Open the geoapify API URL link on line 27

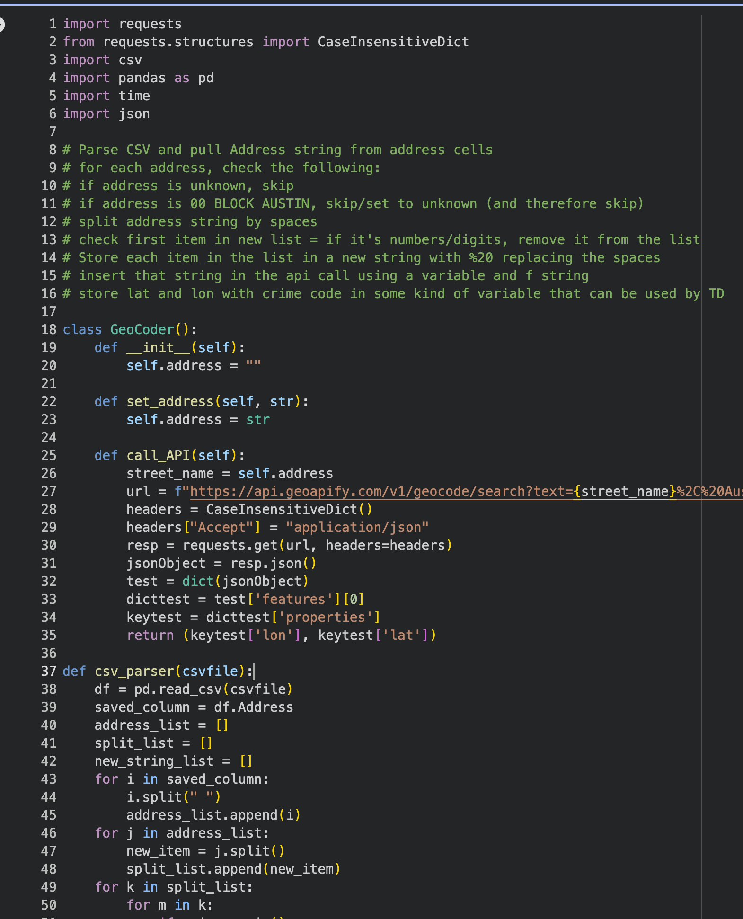point(466,492)
